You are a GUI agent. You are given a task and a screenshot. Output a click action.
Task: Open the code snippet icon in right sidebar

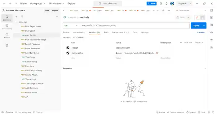point(211,33)
